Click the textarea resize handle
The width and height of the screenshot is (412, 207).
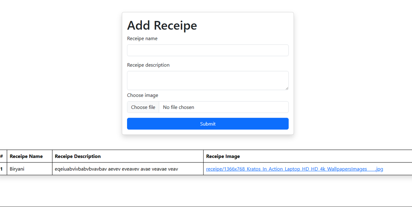click(x=287, y=89)
